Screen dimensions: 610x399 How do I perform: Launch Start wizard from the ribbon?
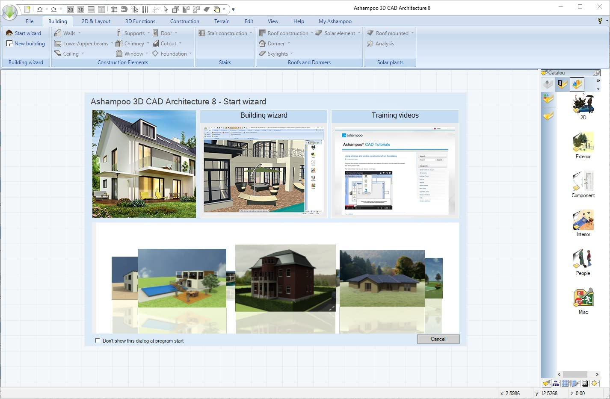point(24,33)
